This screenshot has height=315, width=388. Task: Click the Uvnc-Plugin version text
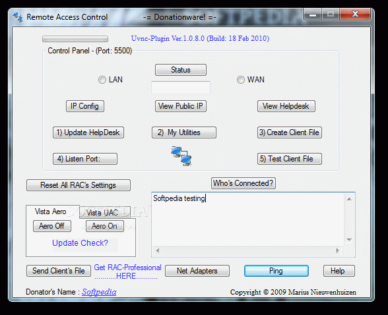click(x=200, y=38)
